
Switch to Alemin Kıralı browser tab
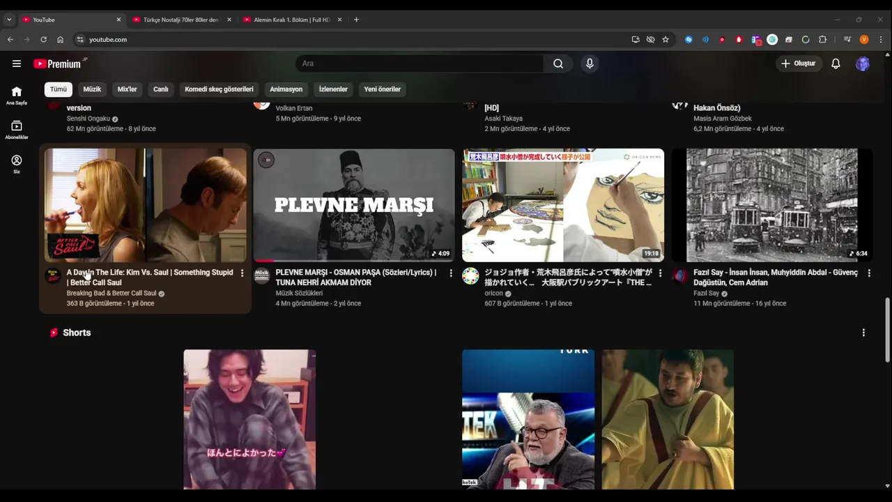pos(291,20)
